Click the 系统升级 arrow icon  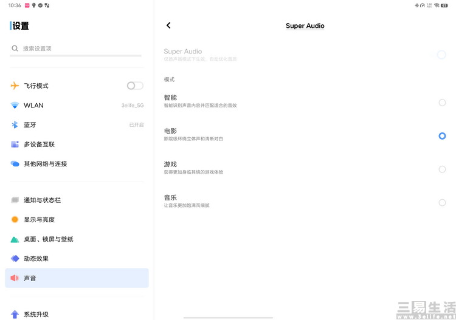pyautogui.click(x=15, y=314)
